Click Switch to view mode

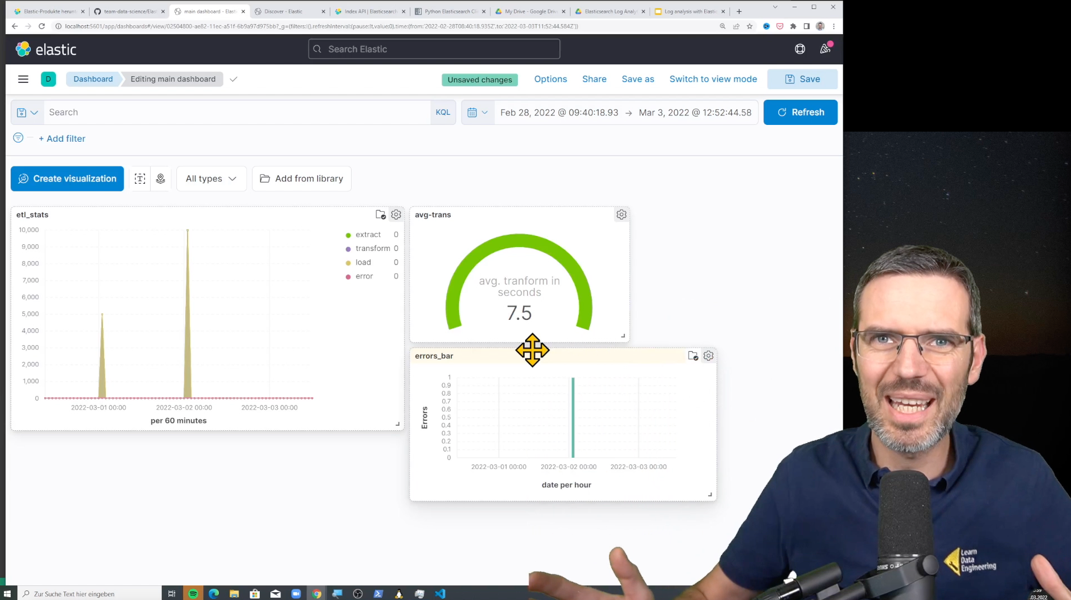[x=713, y=79]
